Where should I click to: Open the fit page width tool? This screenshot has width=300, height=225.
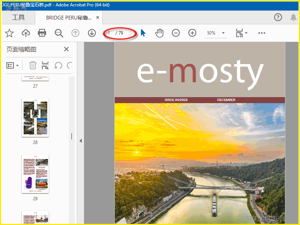coord(239,33)
